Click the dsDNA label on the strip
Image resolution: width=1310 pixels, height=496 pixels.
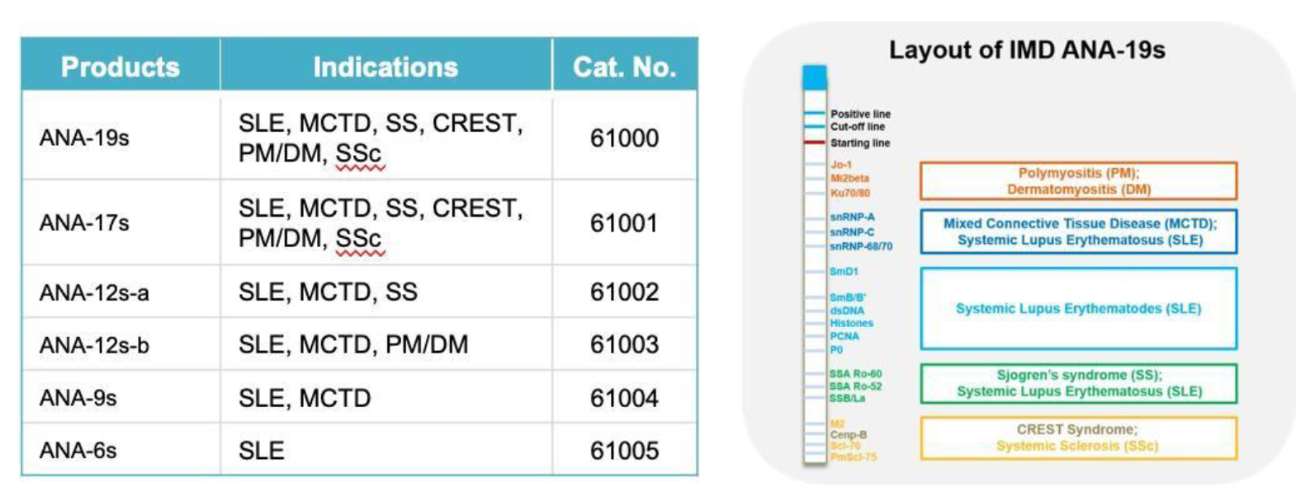(x=847, y=311)
